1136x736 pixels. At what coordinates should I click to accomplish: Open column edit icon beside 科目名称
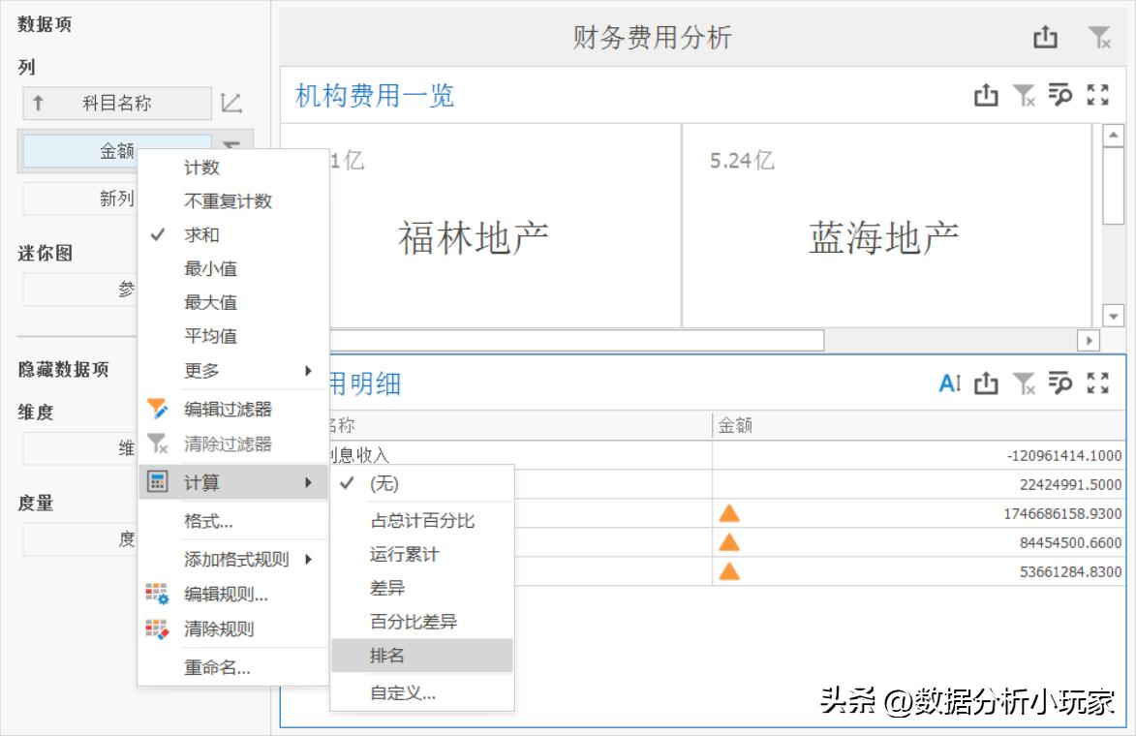click(x=230, y=103)
